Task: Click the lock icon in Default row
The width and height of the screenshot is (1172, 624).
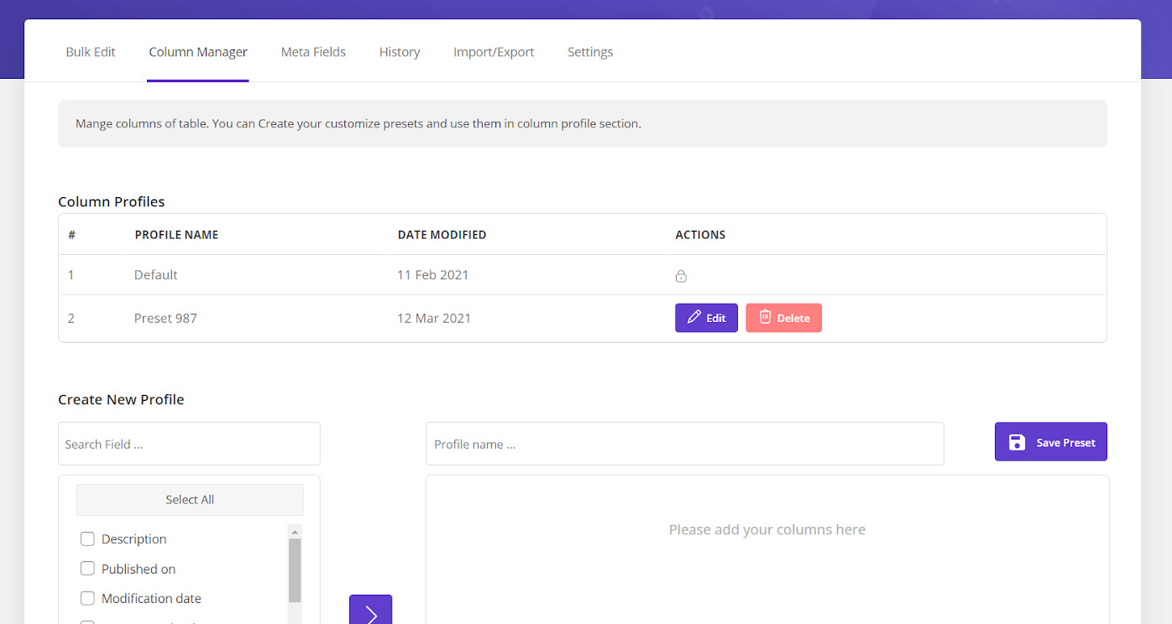Action: point(681,276)
